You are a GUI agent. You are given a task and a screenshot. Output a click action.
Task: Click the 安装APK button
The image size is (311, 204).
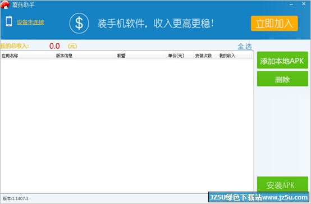(x=282, y=184)
